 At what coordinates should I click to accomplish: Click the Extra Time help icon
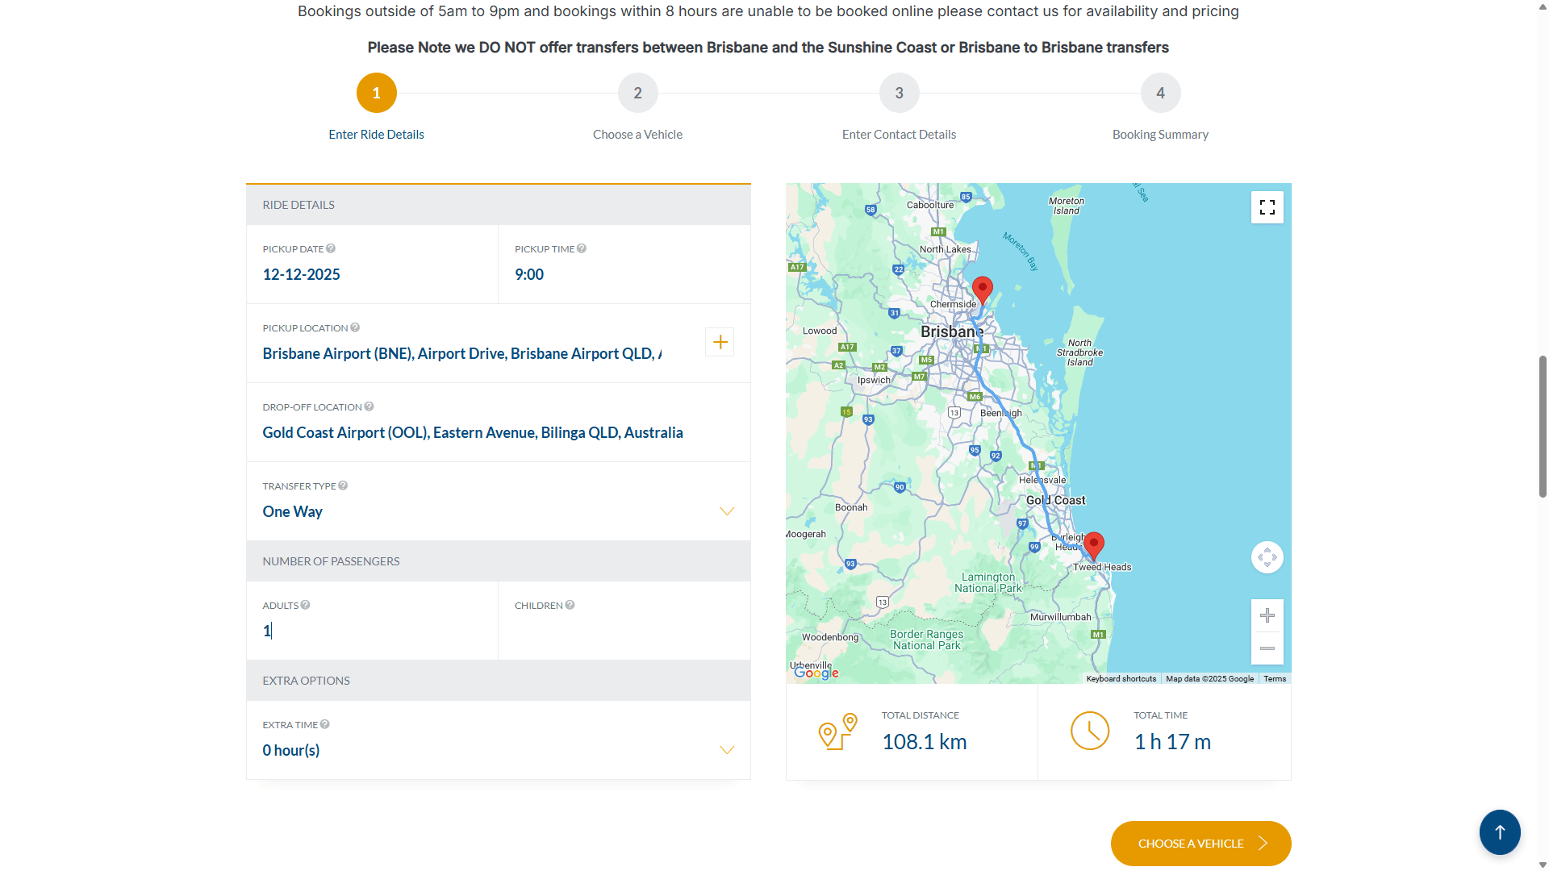[324, 724]
